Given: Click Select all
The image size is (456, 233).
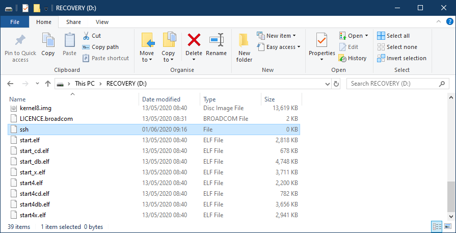Looking at the screenshot, I should coord(393,36).
